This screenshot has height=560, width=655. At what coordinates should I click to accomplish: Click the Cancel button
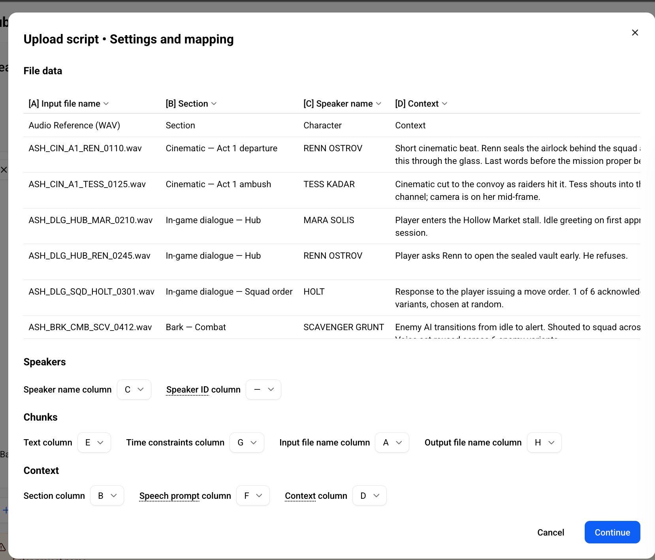[551, 532]
